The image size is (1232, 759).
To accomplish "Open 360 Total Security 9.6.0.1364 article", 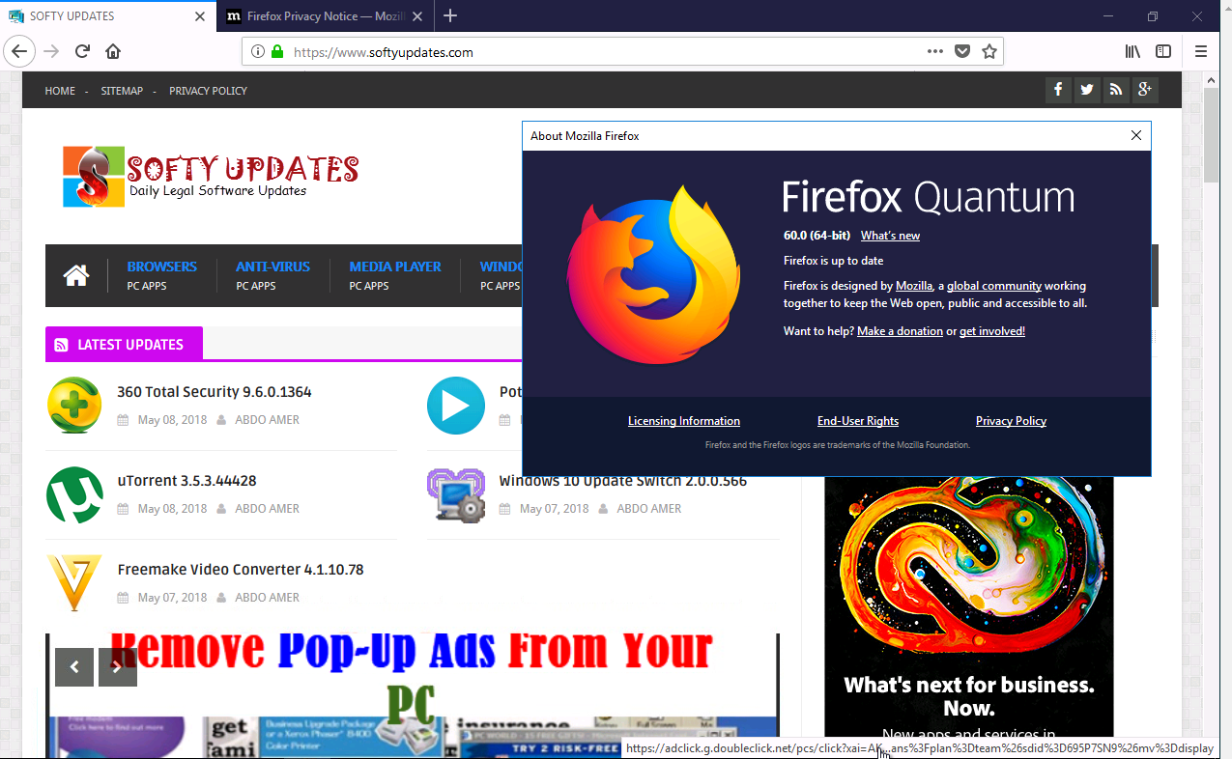I will point(215,392).
